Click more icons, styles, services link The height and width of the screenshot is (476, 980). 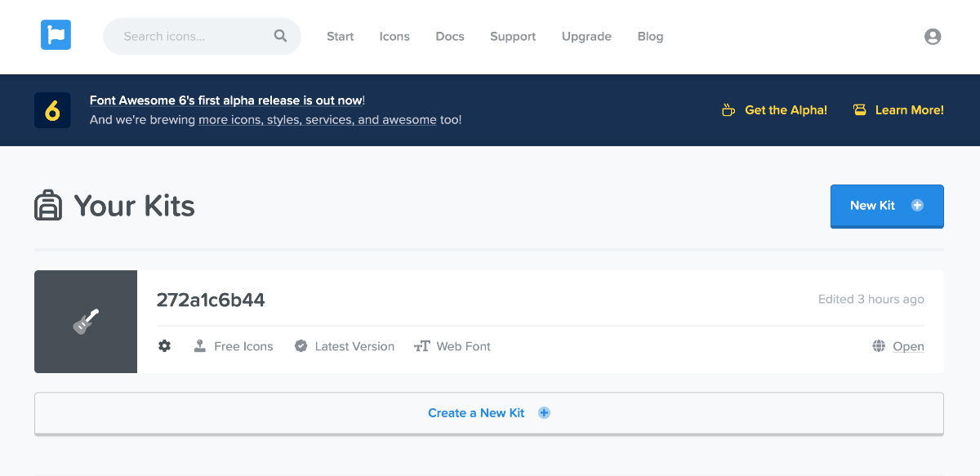318,120
